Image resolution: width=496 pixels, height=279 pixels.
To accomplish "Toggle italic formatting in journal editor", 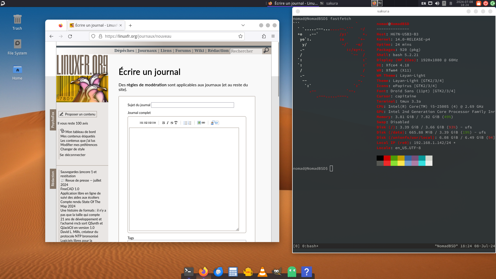I will tap(167, 123).
